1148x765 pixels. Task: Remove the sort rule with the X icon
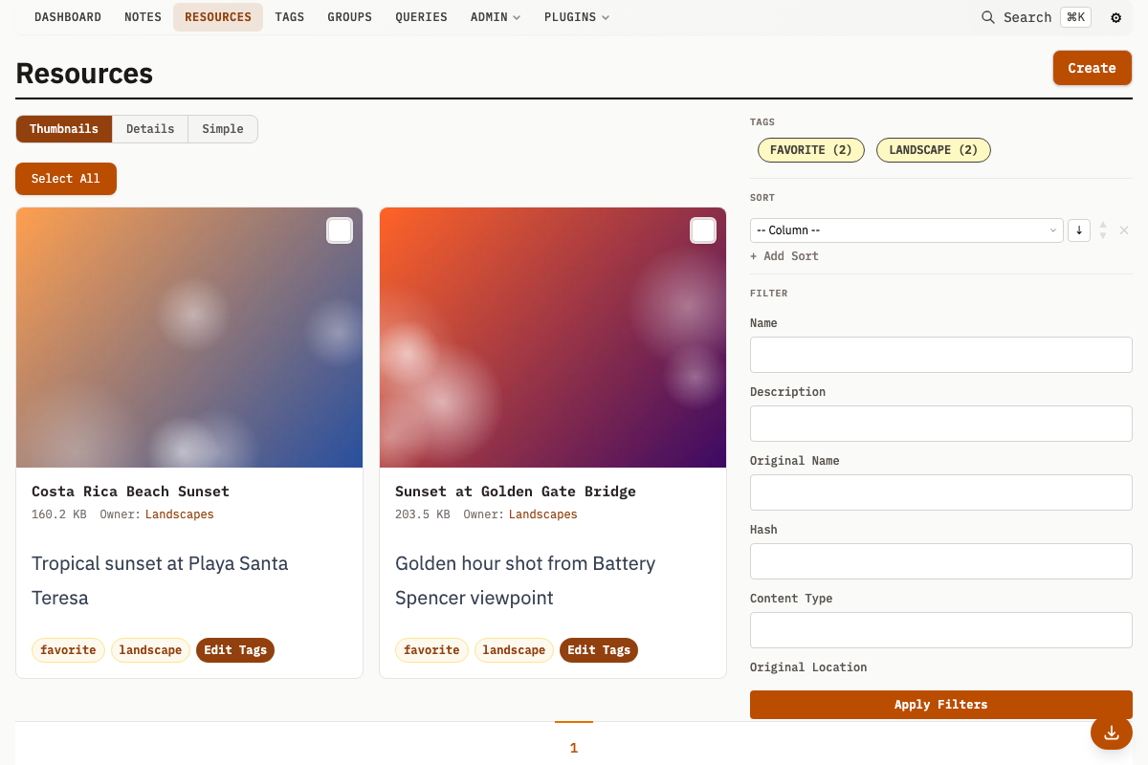click(1124, 229)
